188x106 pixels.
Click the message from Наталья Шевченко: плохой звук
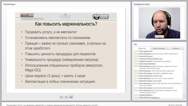tap(148, 76)
